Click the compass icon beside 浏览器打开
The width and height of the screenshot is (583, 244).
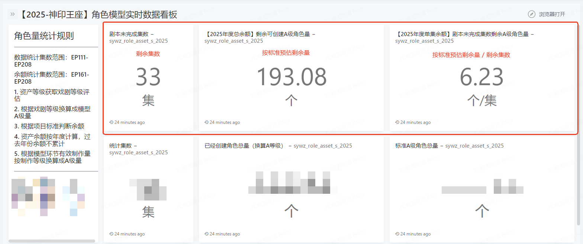(532, 14)
